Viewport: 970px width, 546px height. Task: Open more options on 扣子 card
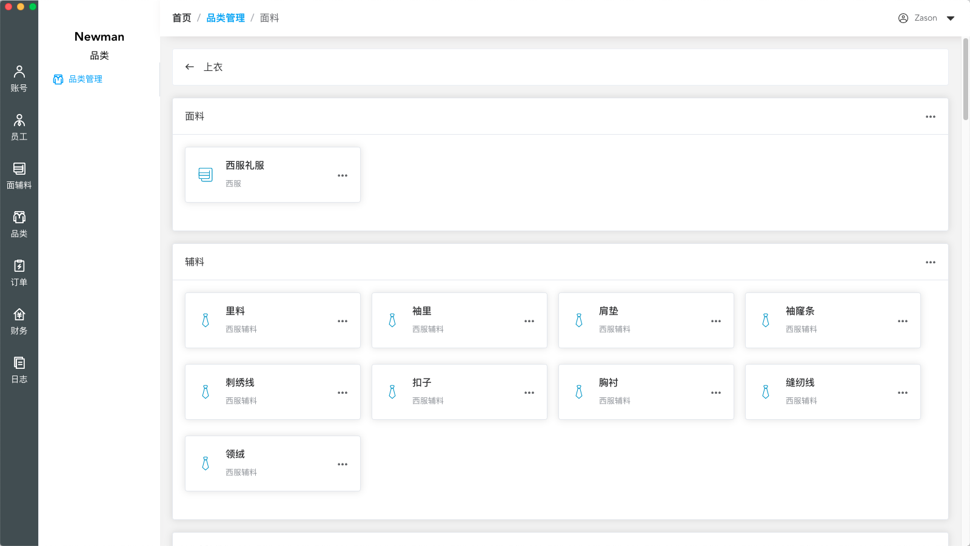tap(529, 393)
